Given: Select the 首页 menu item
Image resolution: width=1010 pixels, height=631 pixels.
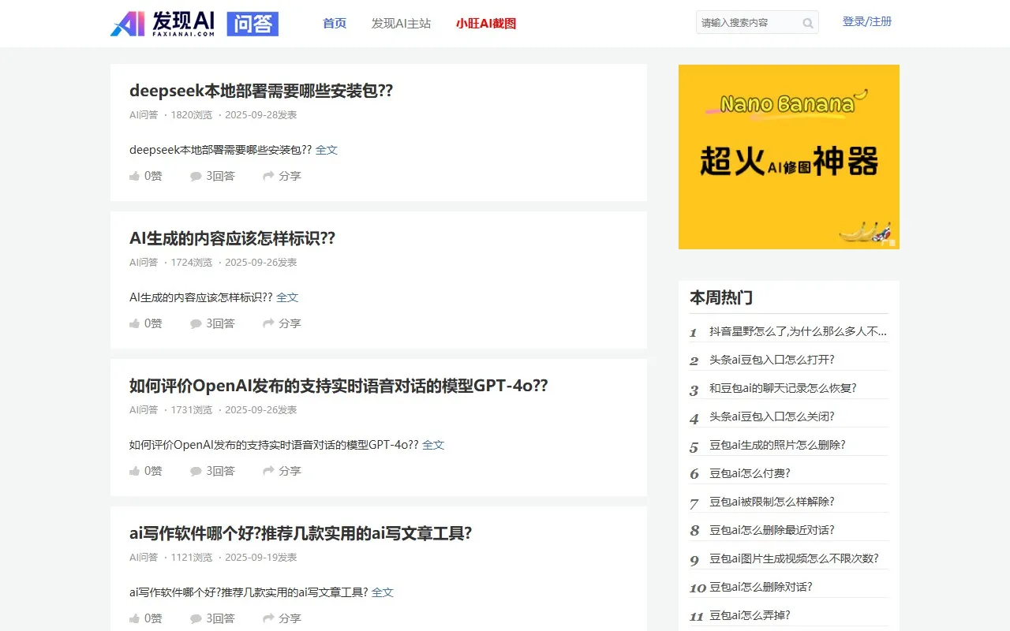Looking at the screenshot, I should point(334,24).
